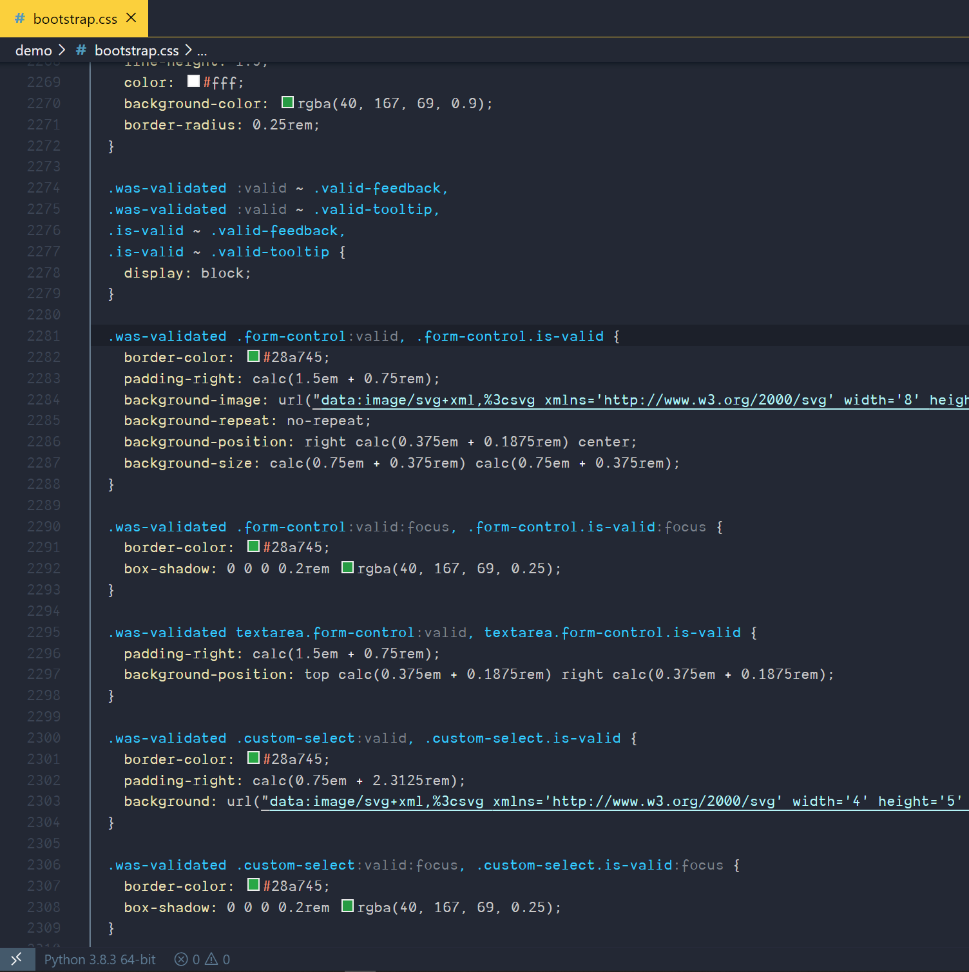
Task: Open the errors count in status bar
Action: coord(187,959)
